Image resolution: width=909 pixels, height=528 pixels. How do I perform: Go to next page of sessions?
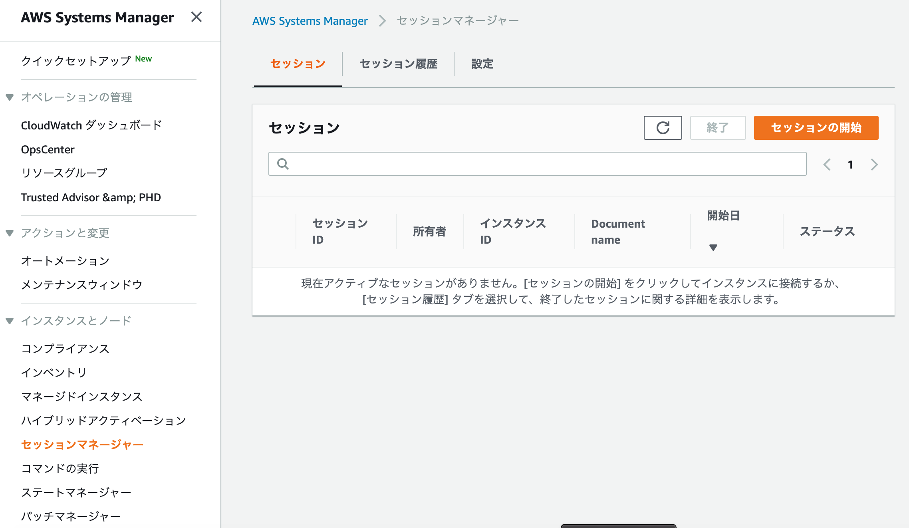pos(874,165)
